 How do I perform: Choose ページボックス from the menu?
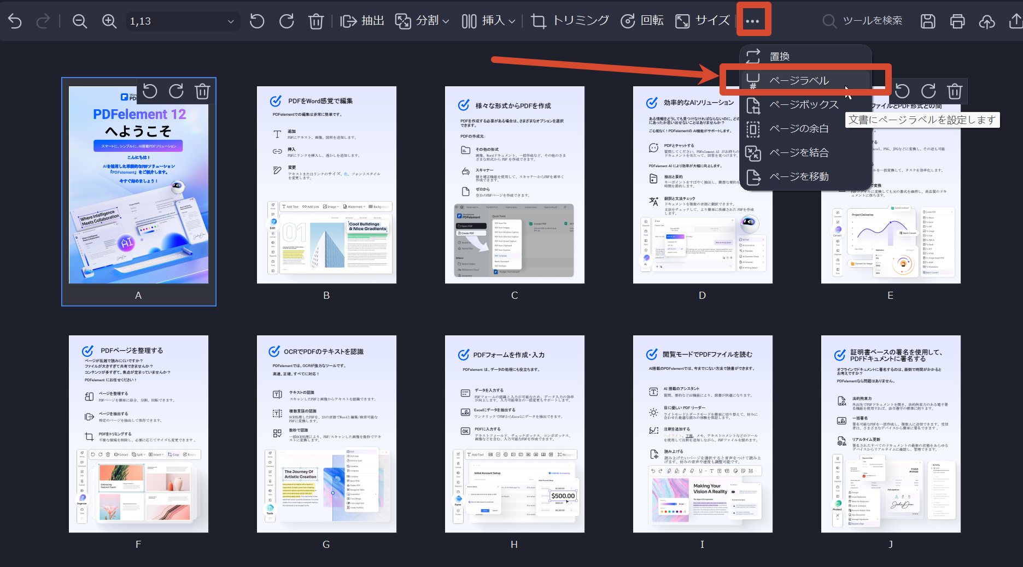tap(805, 104)
